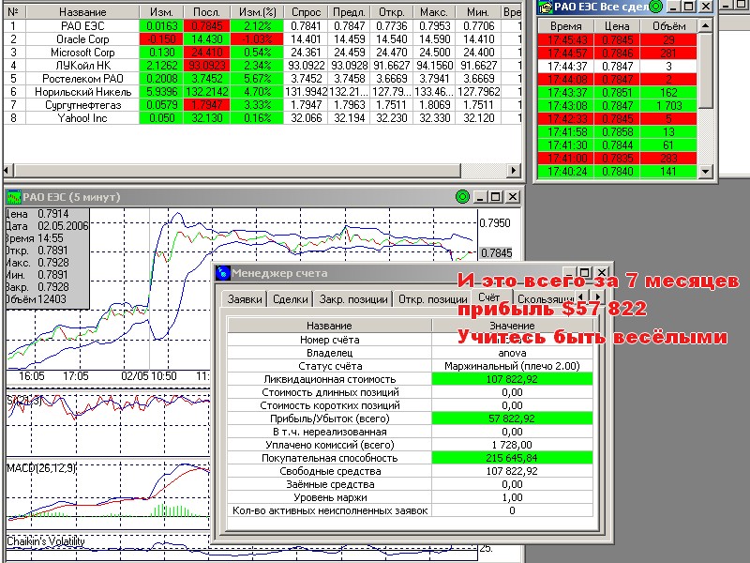This screenshot has height=563, width=750.
Task: Select the Откр. позиции tab
Action: (432, 300)
